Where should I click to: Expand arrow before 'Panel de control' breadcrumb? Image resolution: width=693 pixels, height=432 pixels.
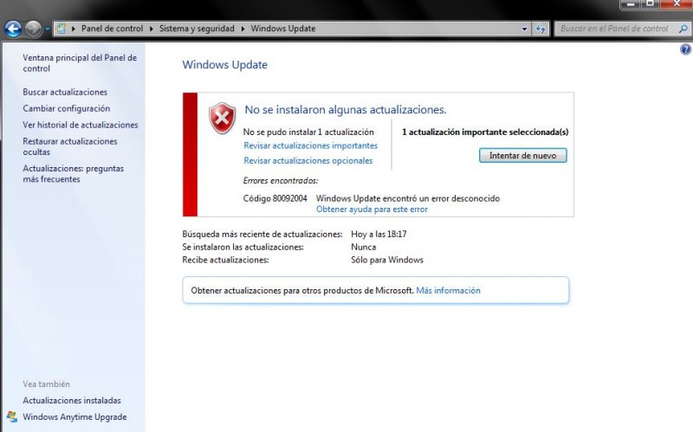(x=74, y=29)
